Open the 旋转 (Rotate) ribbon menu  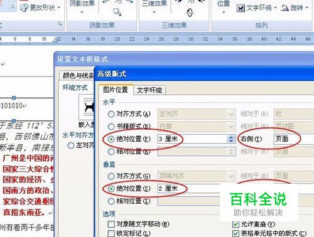point(295,8)
